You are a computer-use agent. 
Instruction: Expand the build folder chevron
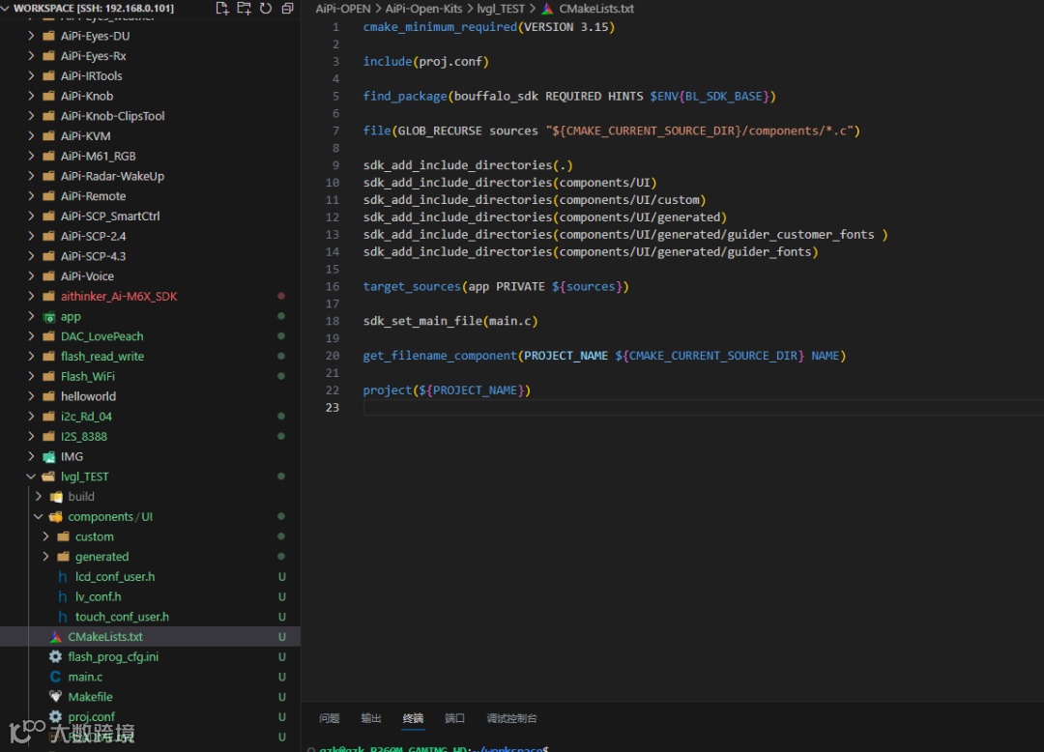pos(39,497)
